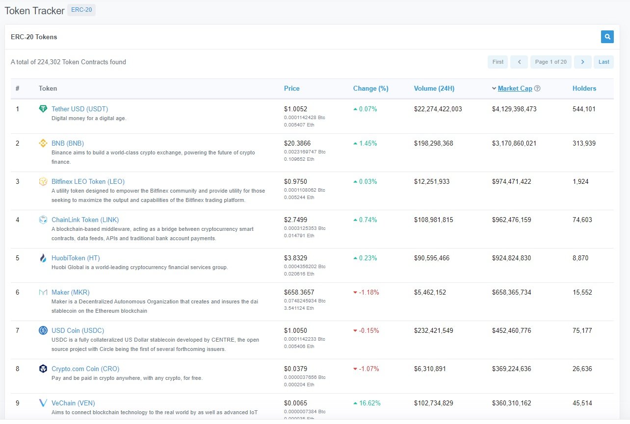
Task: Open the VeChain (VEN) token link
Action: 73,403
